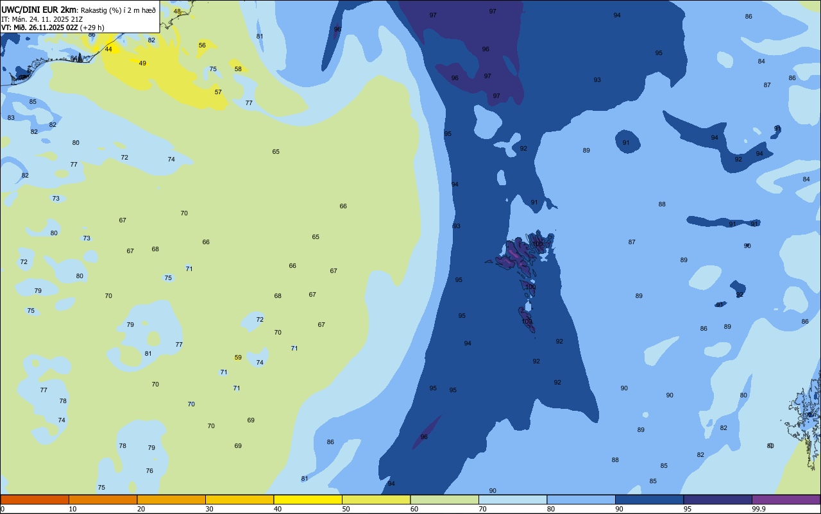Click the init time line 'IT: Mán. 24. 11. 2025 21Z'
The height and width of the screenshot is (514, 821).
coord(42,19)
